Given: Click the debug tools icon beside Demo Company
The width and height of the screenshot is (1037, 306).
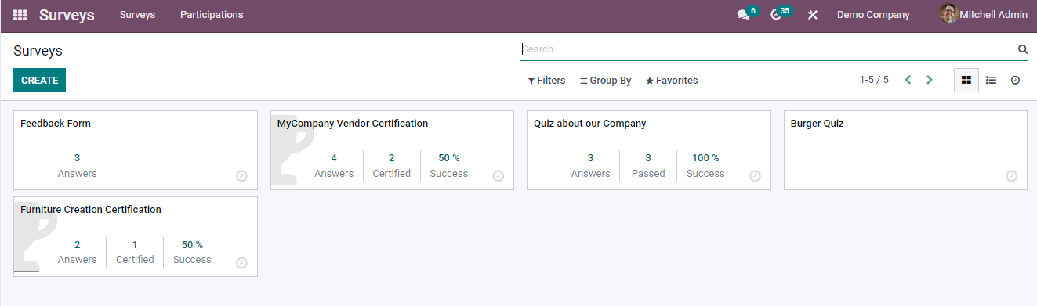Looking at the screenshot, I should pos(813,15).
